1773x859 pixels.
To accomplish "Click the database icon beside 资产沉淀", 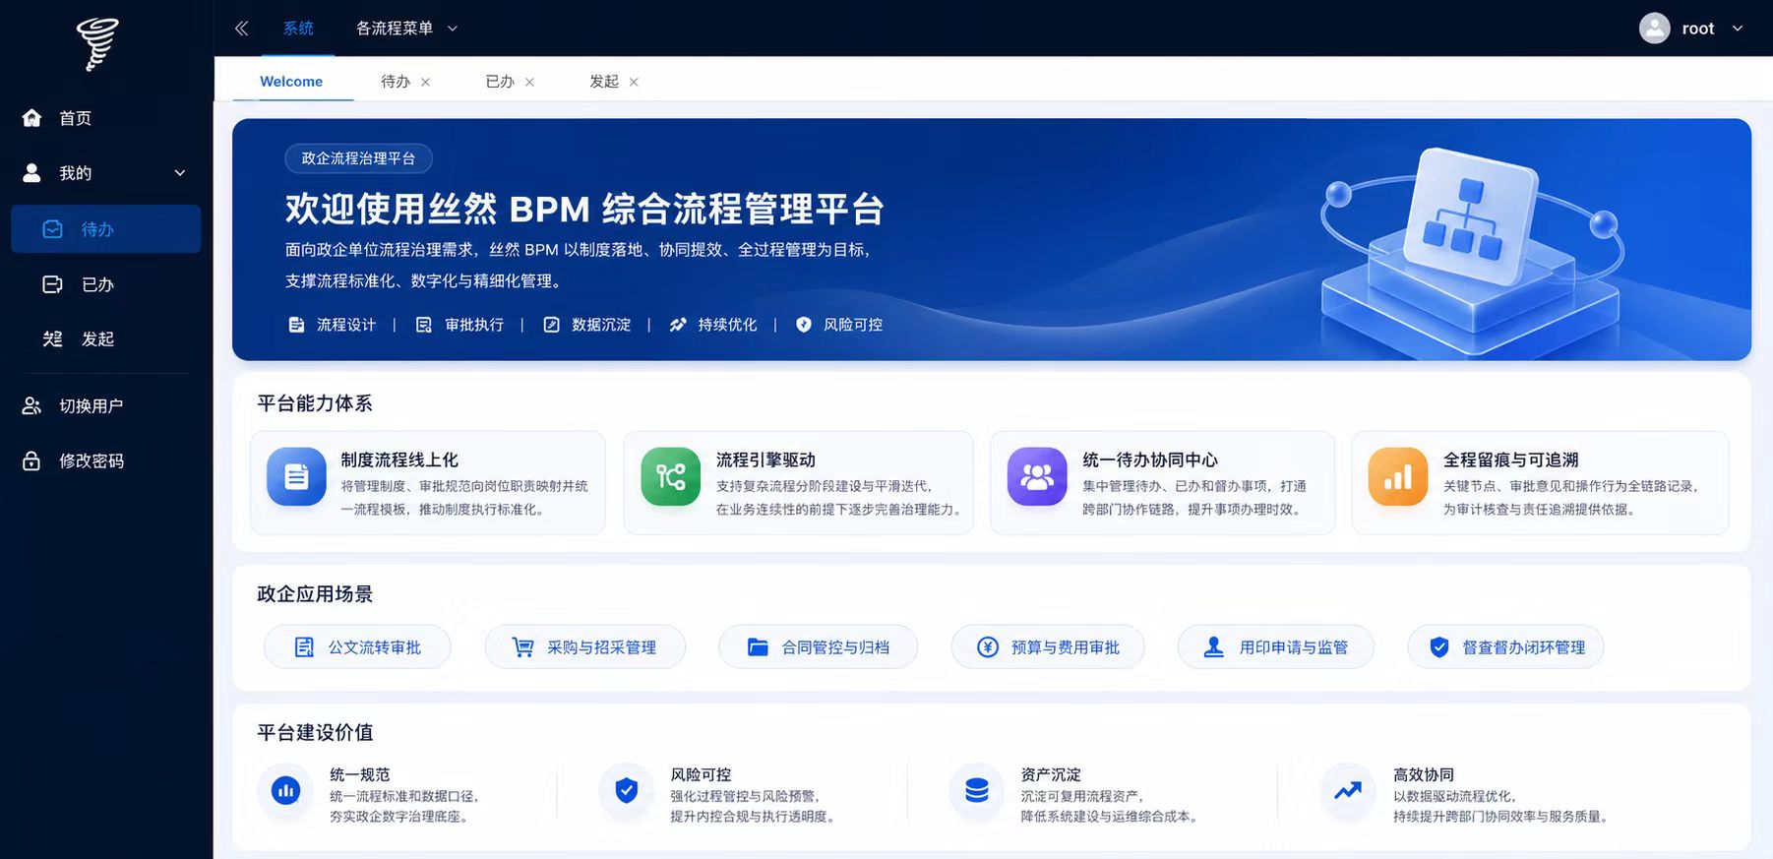I will pos(977,790).
